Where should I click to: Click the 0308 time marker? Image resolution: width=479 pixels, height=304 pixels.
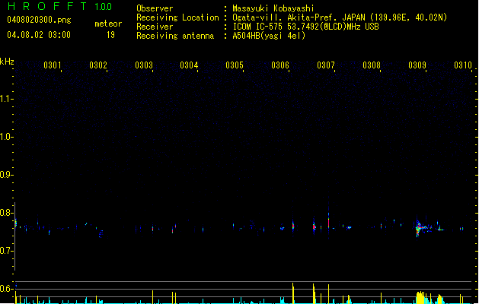(372, 65)
